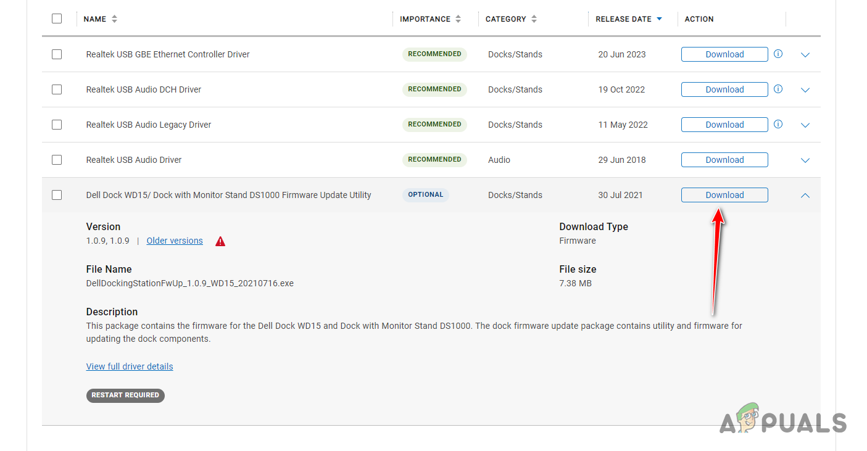Open the Older versions link
The width and height of the screenshot is (867, 451).
coord(174,241)
